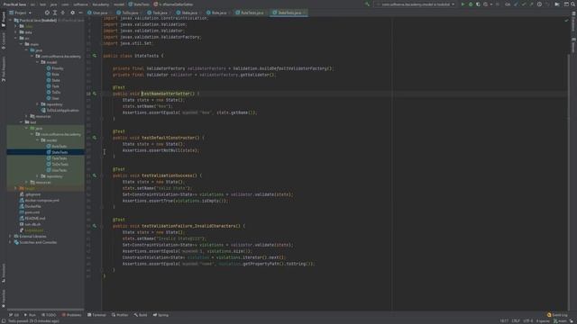Click Expand All in the Project panel

[55, 13]
